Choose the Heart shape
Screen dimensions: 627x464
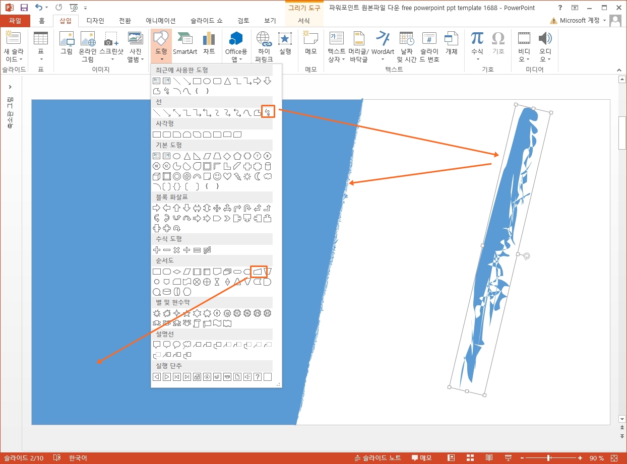[227, 176]
